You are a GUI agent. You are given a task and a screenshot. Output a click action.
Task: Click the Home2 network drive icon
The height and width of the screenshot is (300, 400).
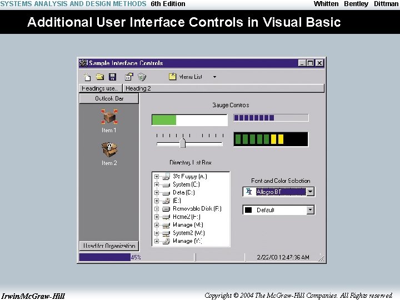pos(166,217)
